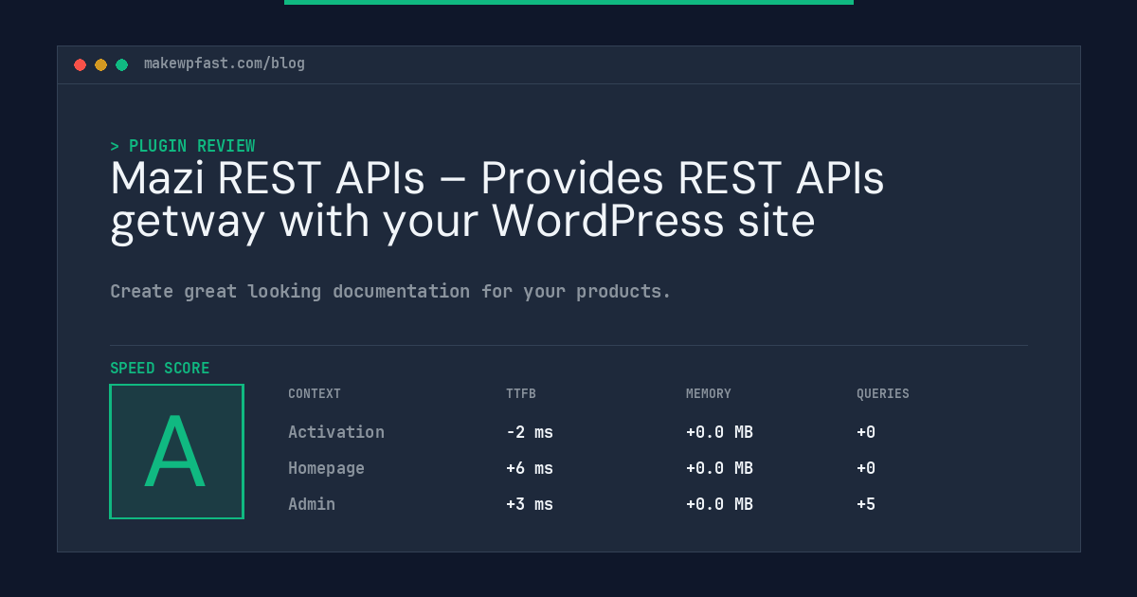Click Homepage row +0.0 MB memory value

coord(720,468)
